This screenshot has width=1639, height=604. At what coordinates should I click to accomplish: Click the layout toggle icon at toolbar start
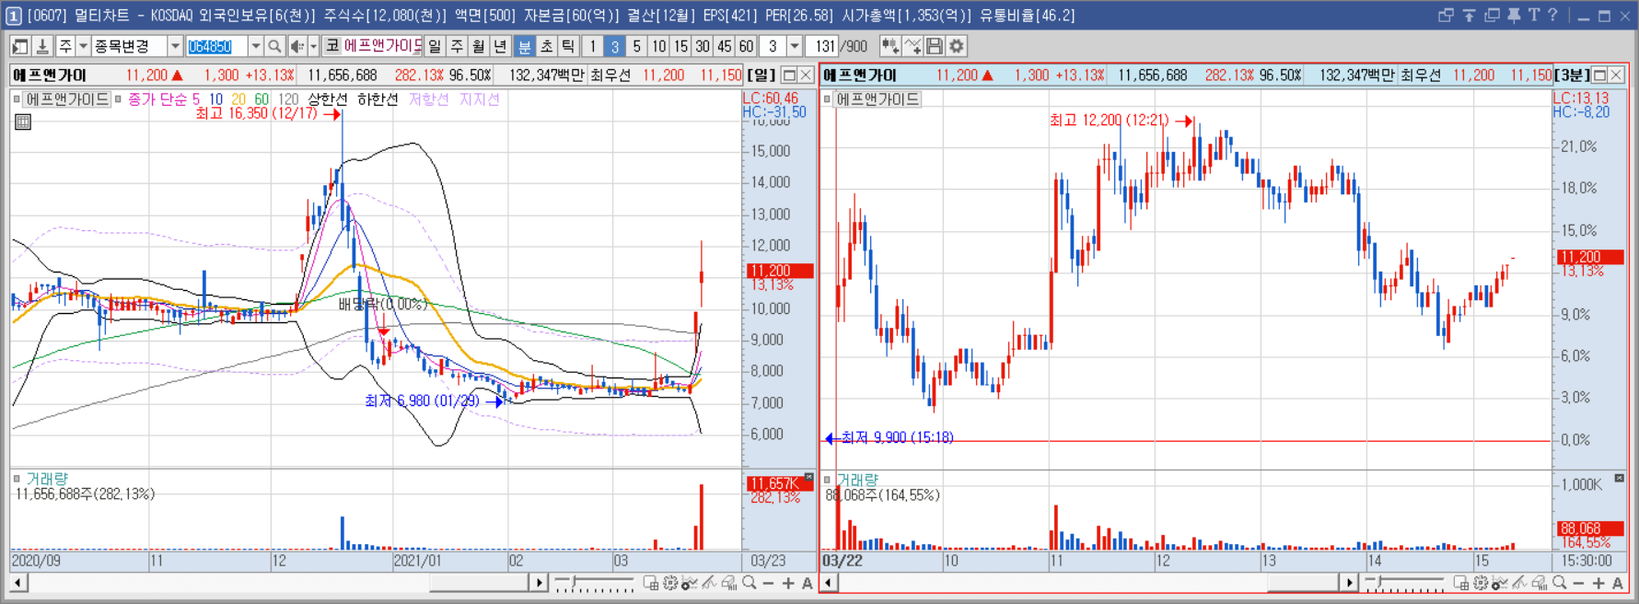point(20,46)
